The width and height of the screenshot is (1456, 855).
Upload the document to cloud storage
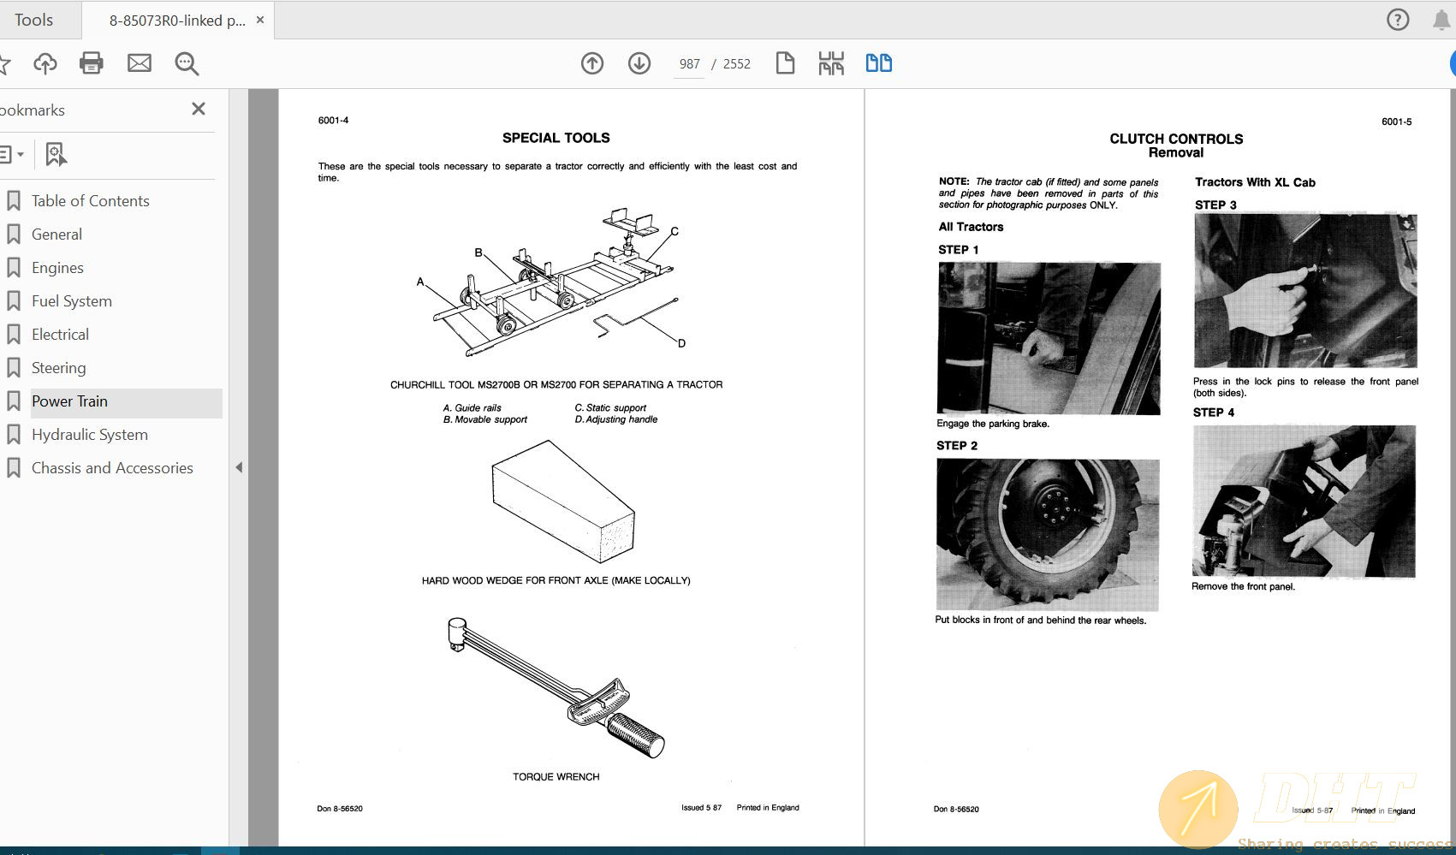coord(45,62)
